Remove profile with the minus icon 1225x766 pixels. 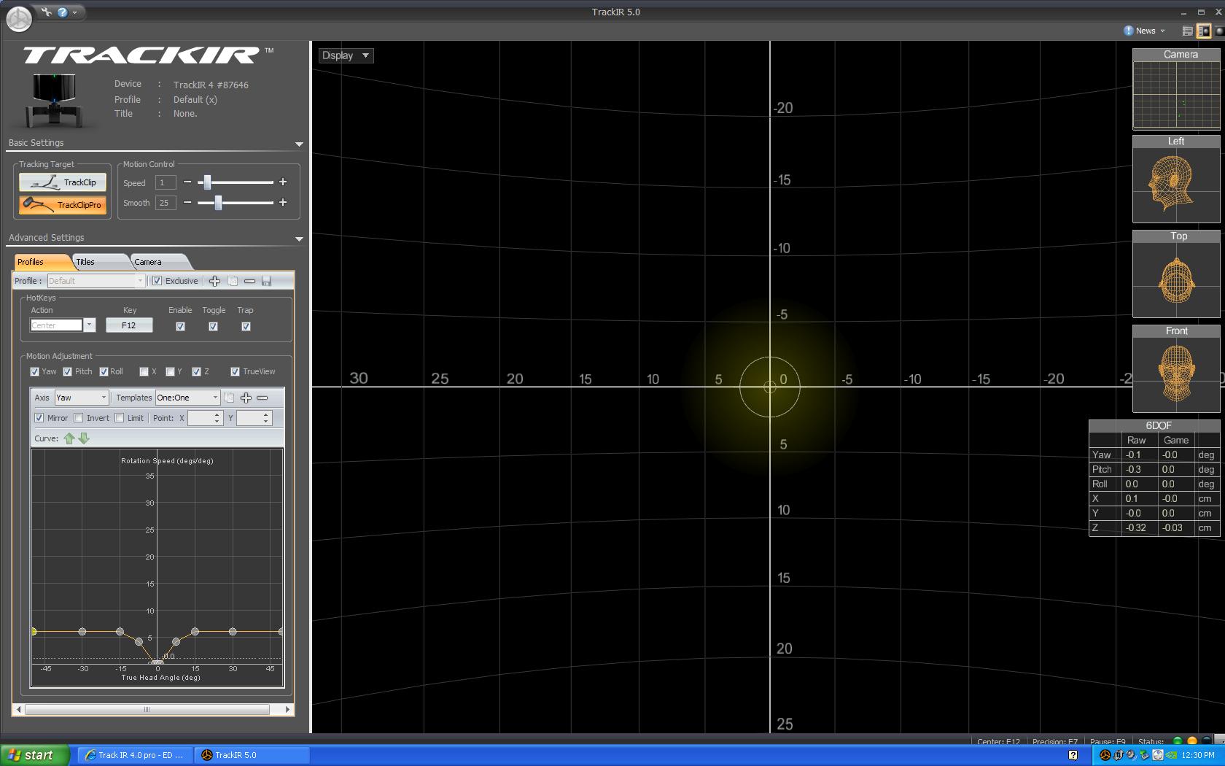click(x=249, y=281)
